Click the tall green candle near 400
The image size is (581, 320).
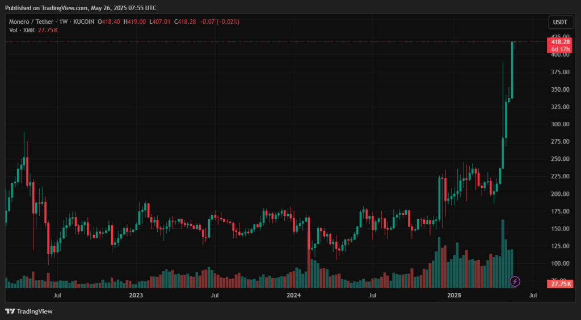[x=512, y=71]
